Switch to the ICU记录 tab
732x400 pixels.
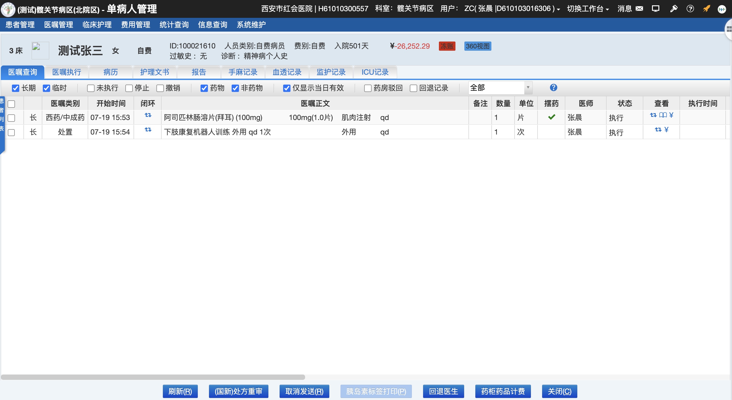click(375, 72)
